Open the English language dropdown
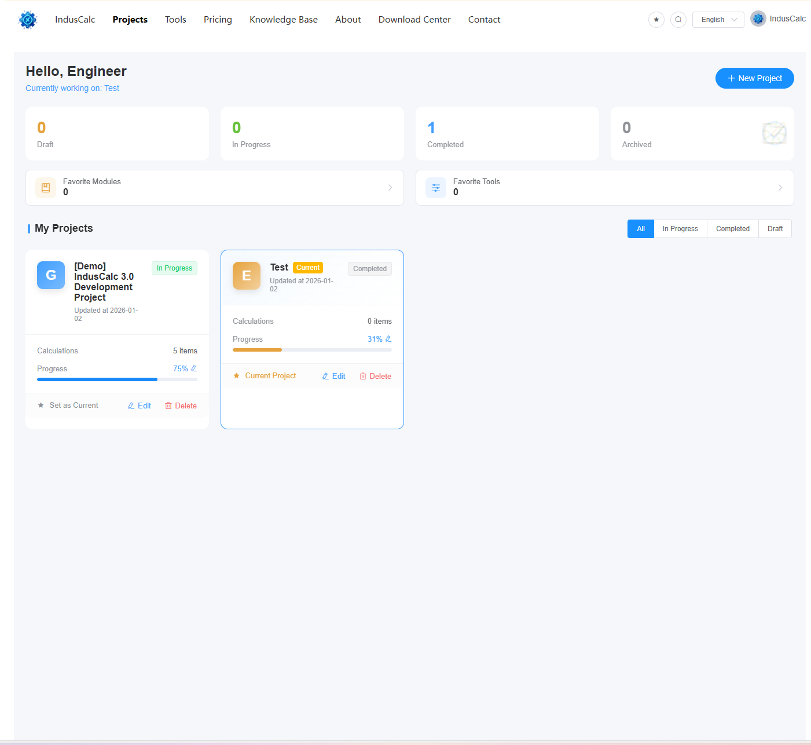The image size is (811, 745). tap(718, 19)
